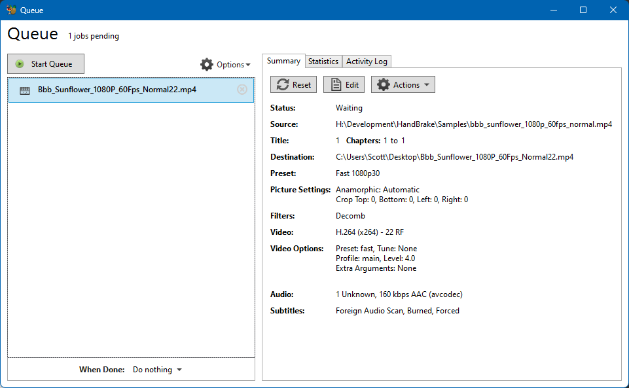This screenshot has width=629, height=388.
Task: Maximize the Queue window
Action: tap(583, 10)
